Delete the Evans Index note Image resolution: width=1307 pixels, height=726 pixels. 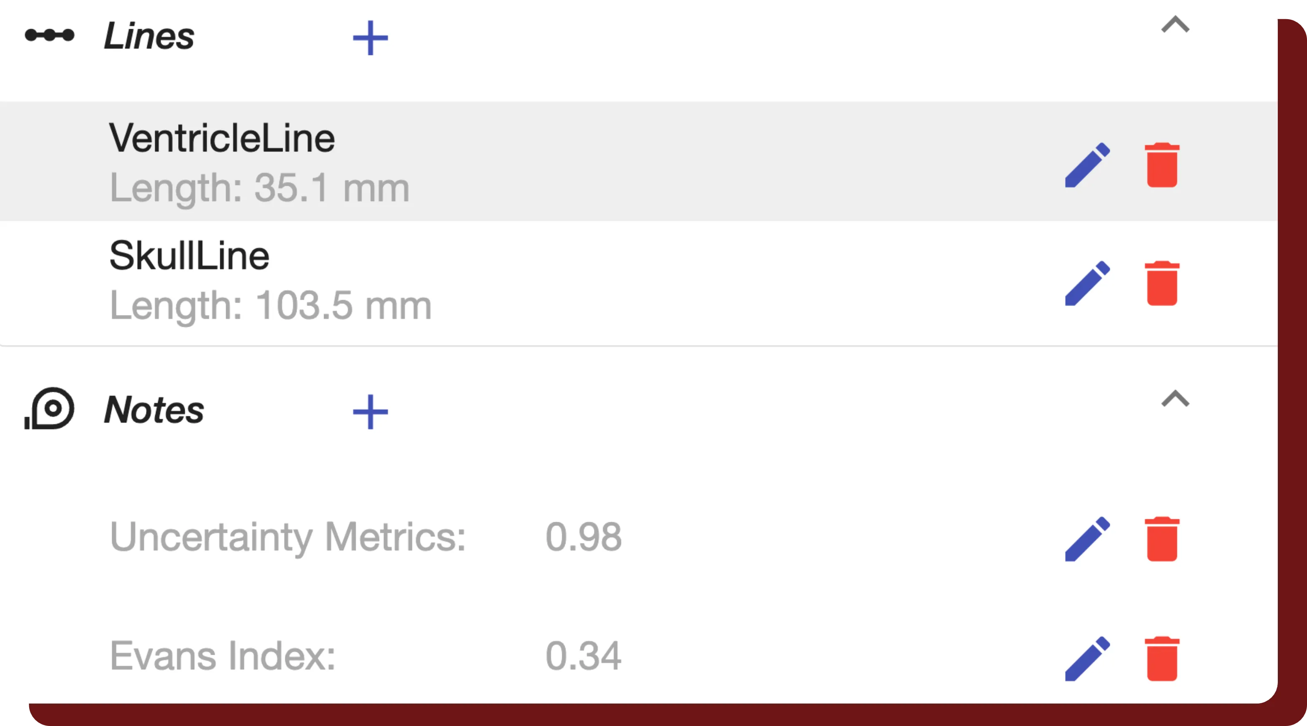[x=1162, y=658]
